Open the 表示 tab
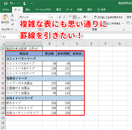The image size is (132, 130). pos(89,10)
